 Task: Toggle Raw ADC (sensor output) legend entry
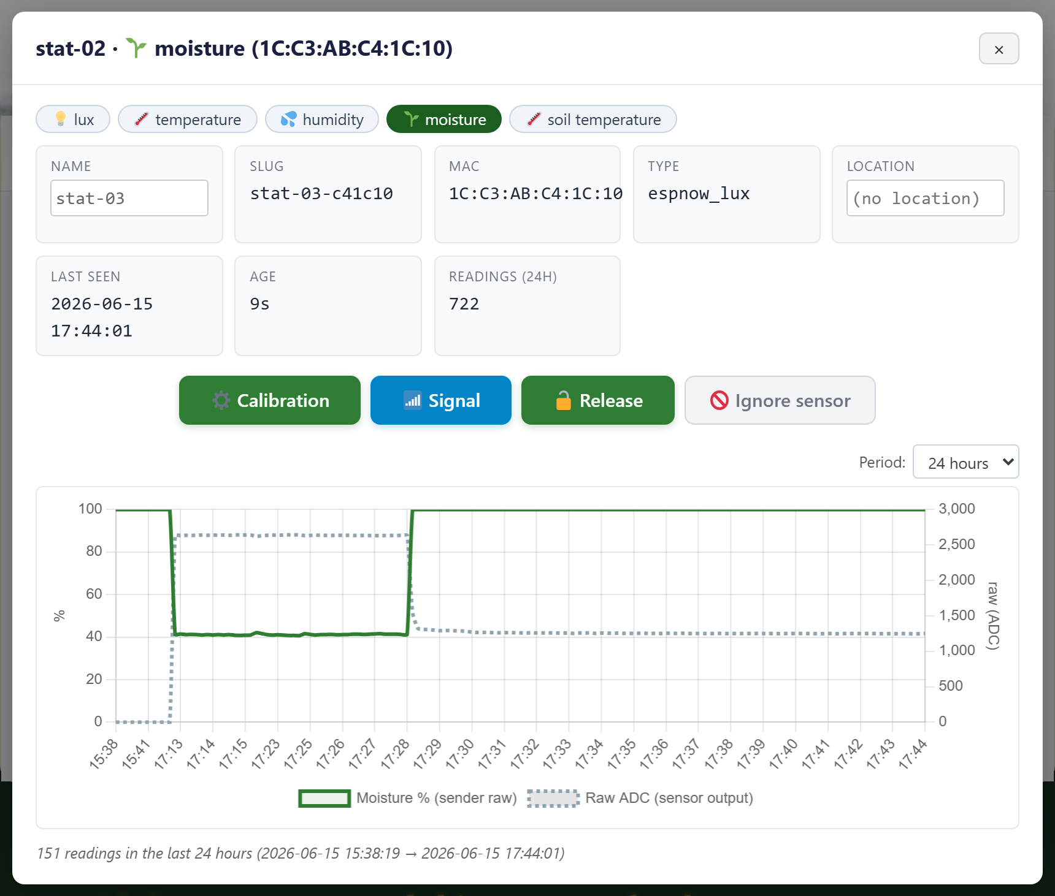[640, 798]
